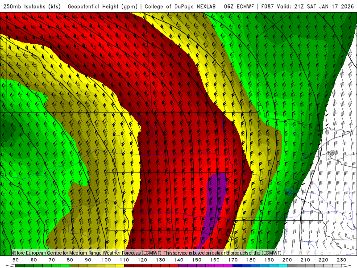Screen dimensions: 357x268
Task: Click the '80' label on the color scale
Action: 70,260
